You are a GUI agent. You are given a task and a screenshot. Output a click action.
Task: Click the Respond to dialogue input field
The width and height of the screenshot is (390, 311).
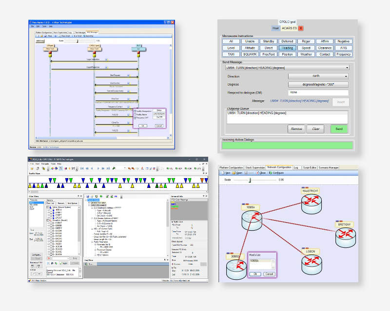(x=318, y=92)
